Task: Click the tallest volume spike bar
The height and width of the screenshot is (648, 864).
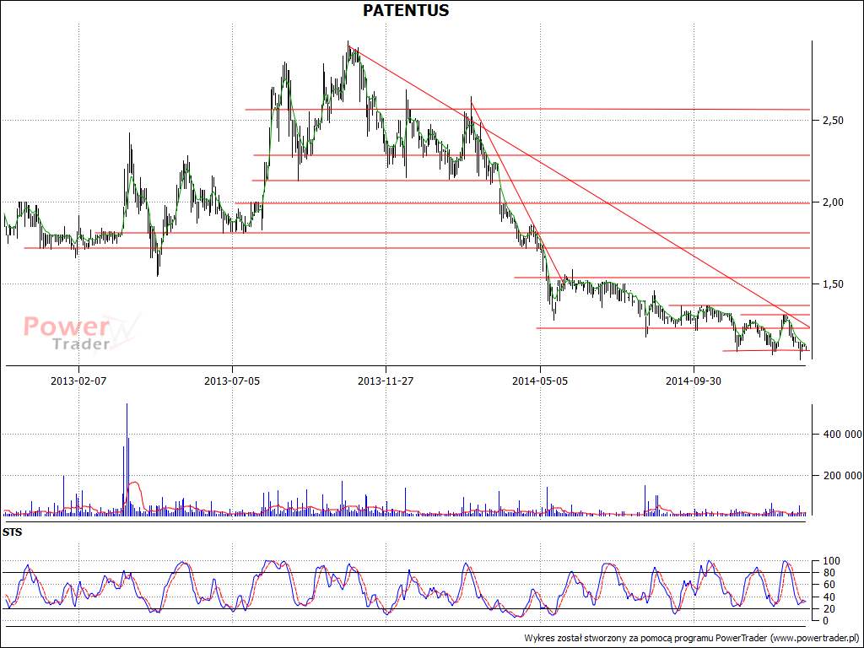Action: [127, 460]
